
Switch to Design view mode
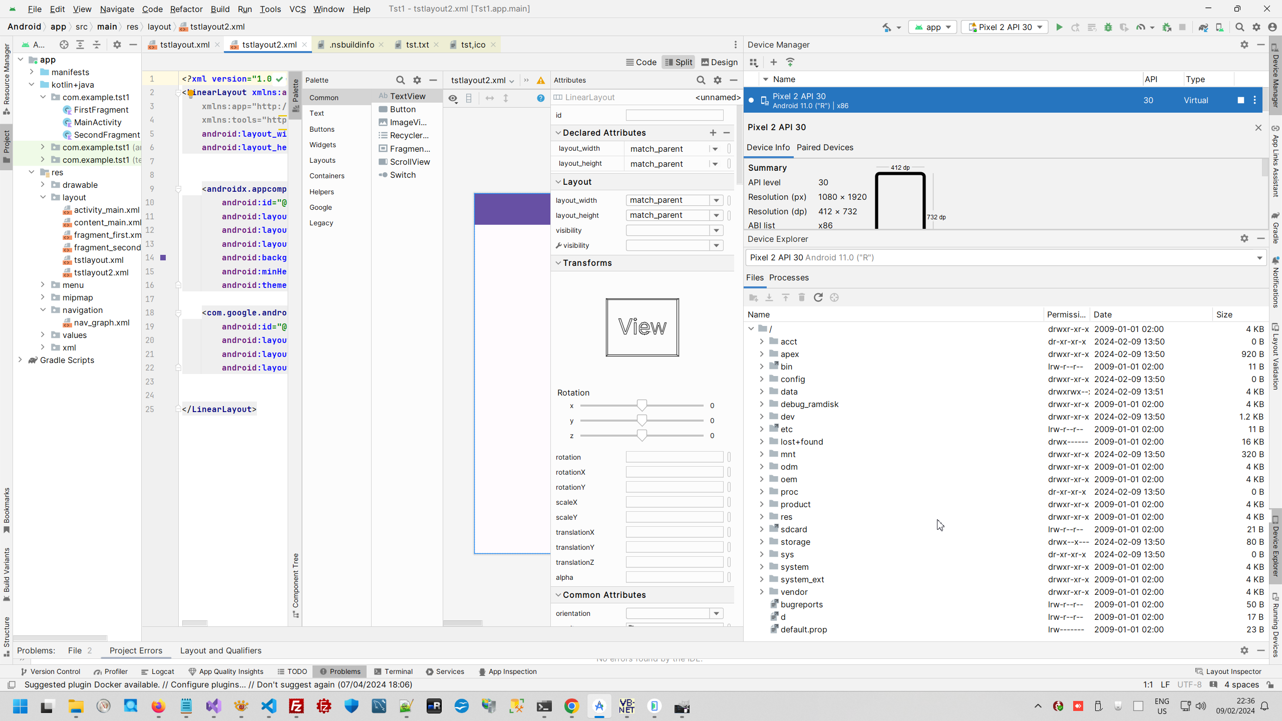click(x=720, y=62)
